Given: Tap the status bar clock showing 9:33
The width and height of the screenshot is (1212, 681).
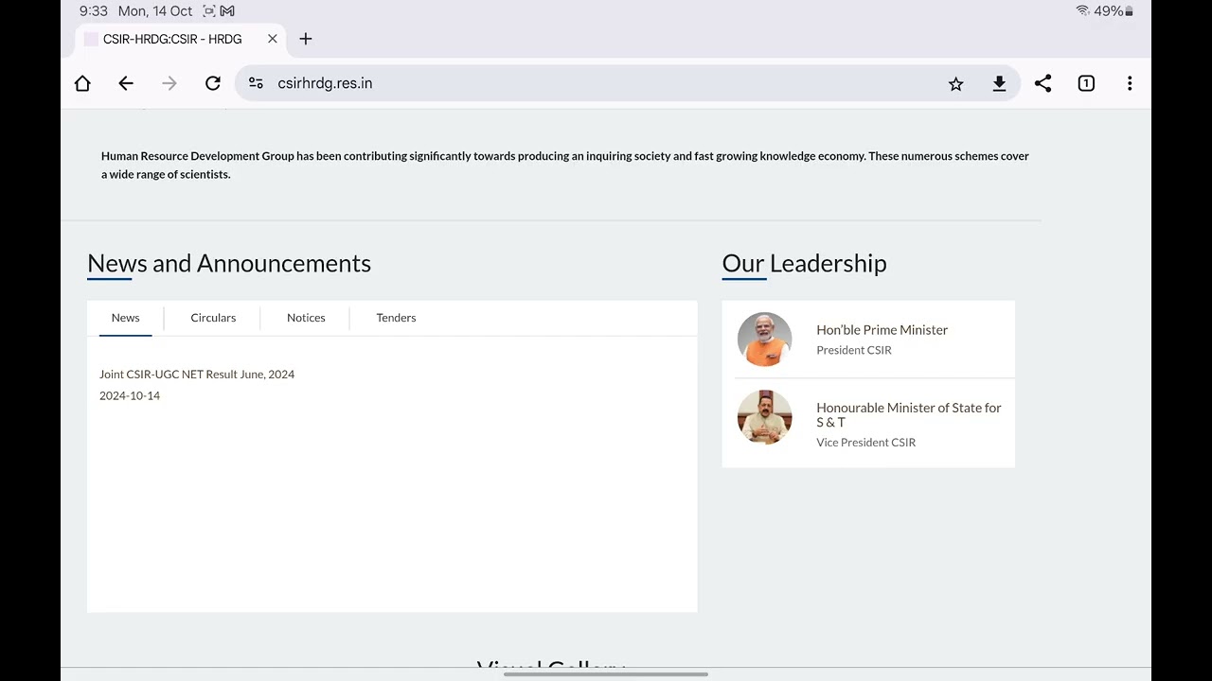Looking at the screenshot, I should pos(94,11).
